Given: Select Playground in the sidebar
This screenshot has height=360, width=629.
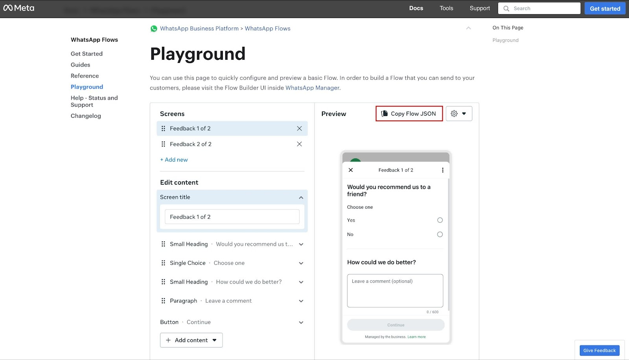Looking at the screenshot, I should (87, 87).
